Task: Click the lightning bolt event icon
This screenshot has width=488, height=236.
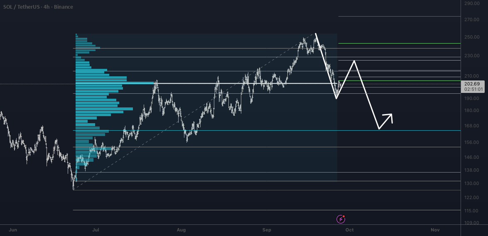Action: [341, 219]
